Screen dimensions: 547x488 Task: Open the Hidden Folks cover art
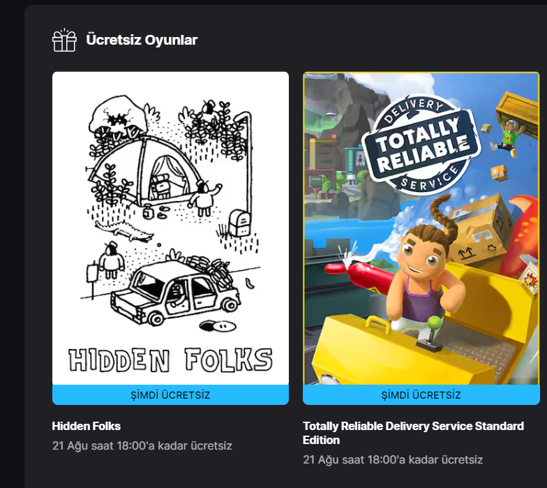[170, 228]
